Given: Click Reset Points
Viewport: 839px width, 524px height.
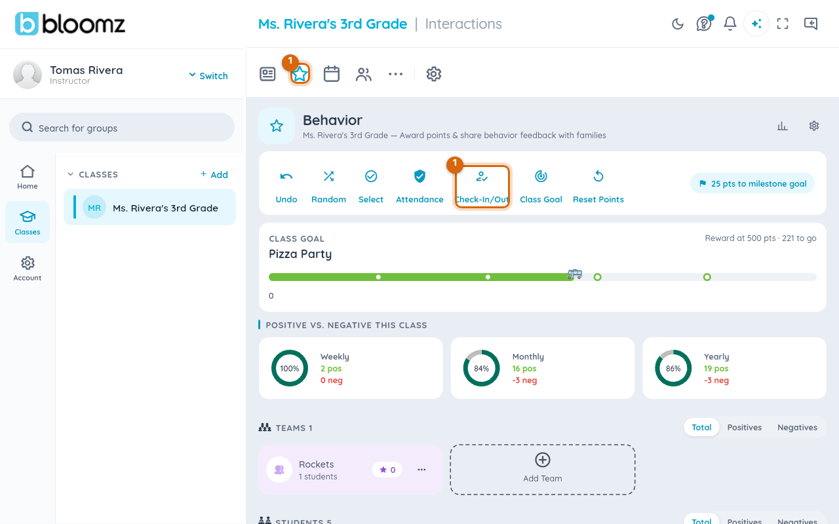Looking at the screenshot, I should pyautogui.click(x=598, y=187).
